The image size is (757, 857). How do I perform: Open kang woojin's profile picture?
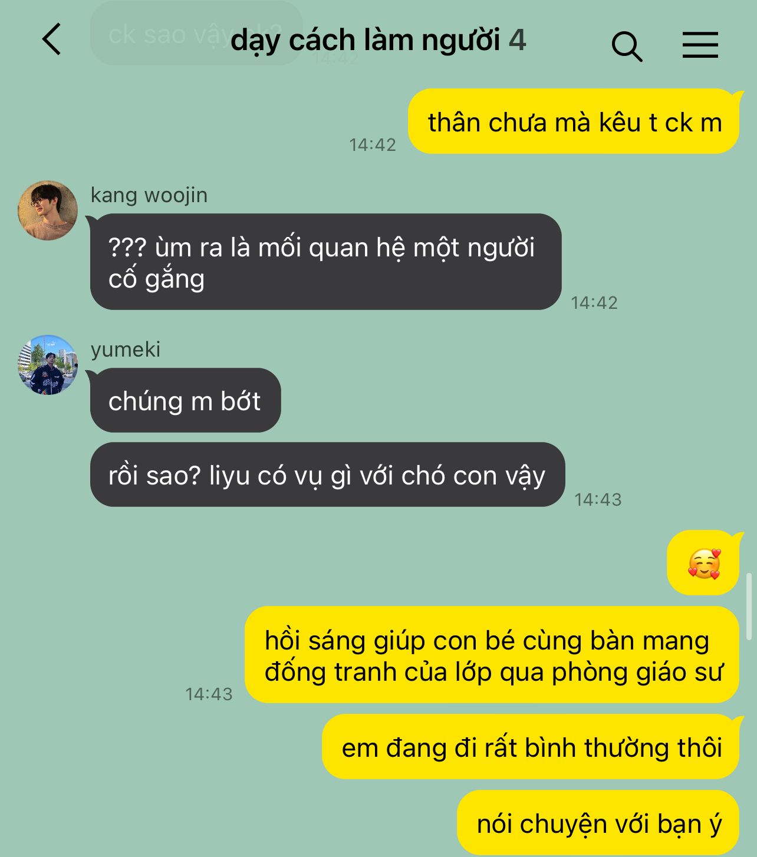pyautogui.click(x=48, y=210)
